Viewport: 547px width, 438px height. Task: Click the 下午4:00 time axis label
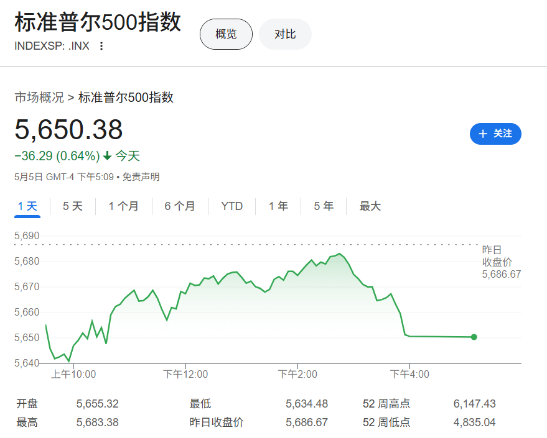pyautogui.click(x=409, y=374)
